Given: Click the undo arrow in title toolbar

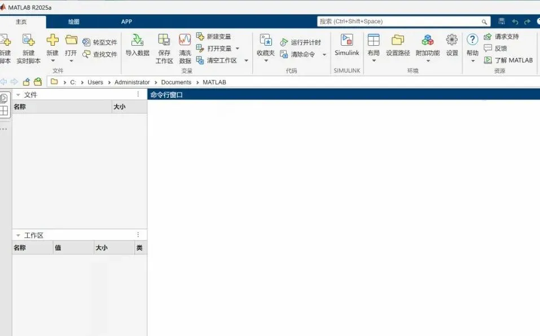Looking at the screenshot, I should (515, 21).
